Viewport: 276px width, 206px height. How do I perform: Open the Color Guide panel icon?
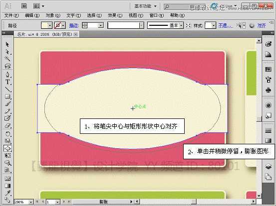(x=268, y=54)
